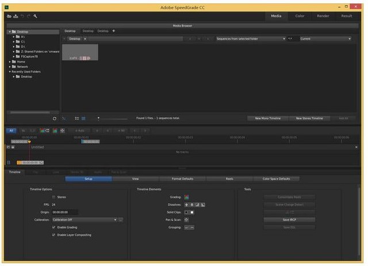Click the save project icon in top toolbar
Screen dimensions: 368x266
(x=16, y=16)
